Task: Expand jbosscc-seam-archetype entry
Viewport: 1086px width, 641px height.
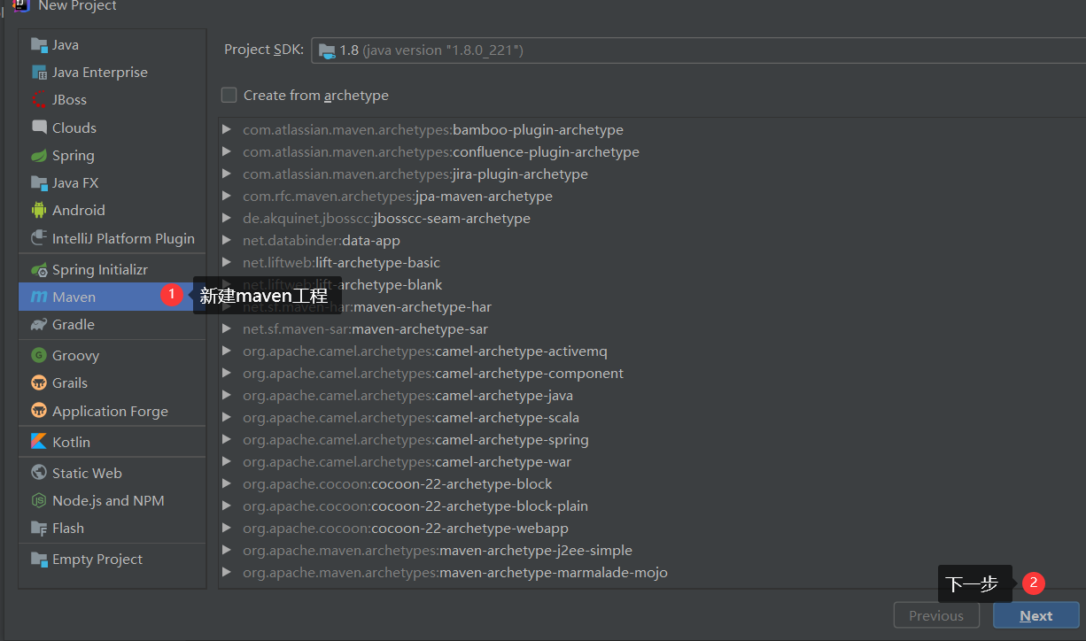Action: coord(227,218)
